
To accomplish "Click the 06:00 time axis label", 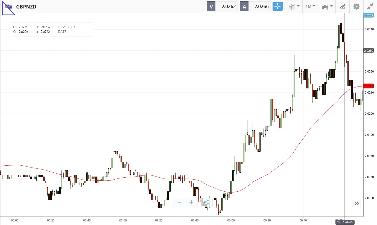I will [x=15, y=220].
